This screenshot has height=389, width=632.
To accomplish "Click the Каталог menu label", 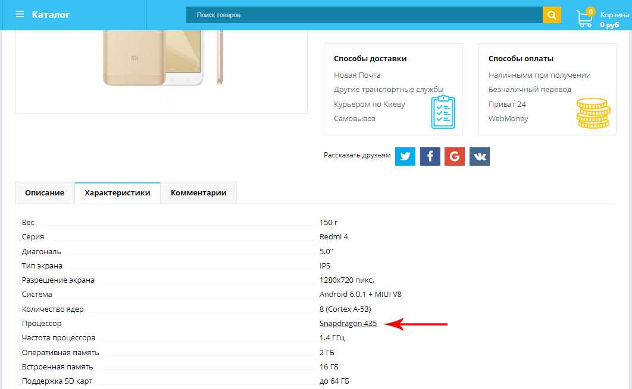I will [x=51, y=14].
